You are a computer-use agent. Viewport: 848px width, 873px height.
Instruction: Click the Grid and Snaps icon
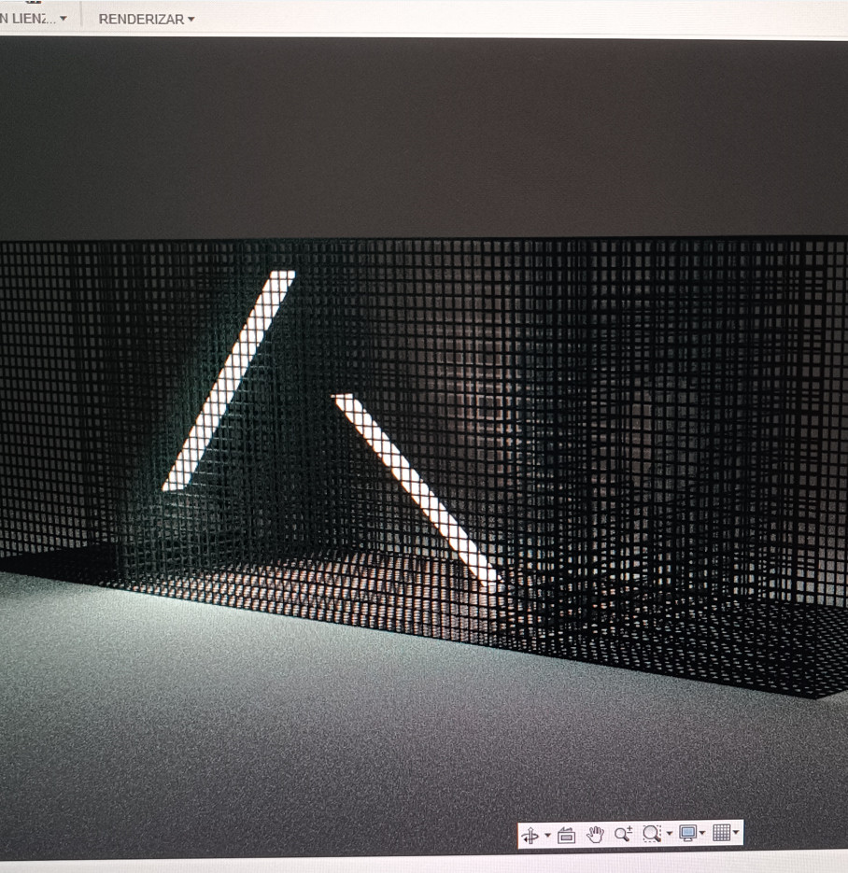(x=721, y=834)
